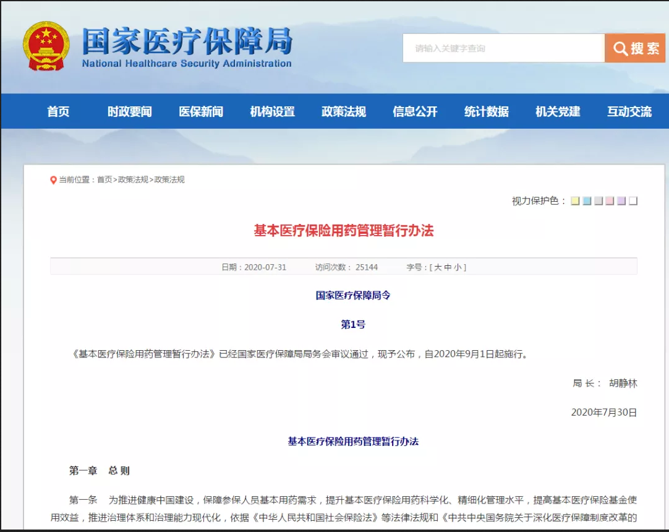Viewport: 669px width, 532px height.
Task: Open the 时政要闻 navigation item
Action: [x=130, y=111]
